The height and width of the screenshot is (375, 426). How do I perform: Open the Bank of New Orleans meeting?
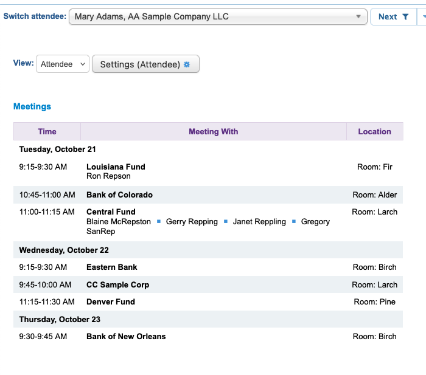[x=126, y=336]
